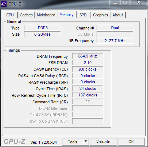Minimize the CPU-Z window
The image size is (148, 147).
pyautogui.click(x=115, y=3)
